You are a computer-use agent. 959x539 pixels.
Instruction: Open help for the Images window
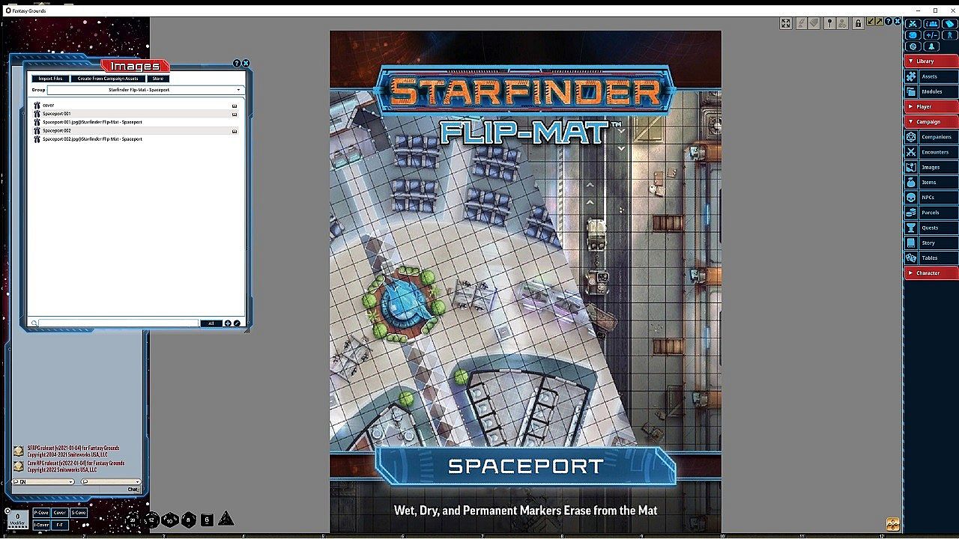[237, 64]
